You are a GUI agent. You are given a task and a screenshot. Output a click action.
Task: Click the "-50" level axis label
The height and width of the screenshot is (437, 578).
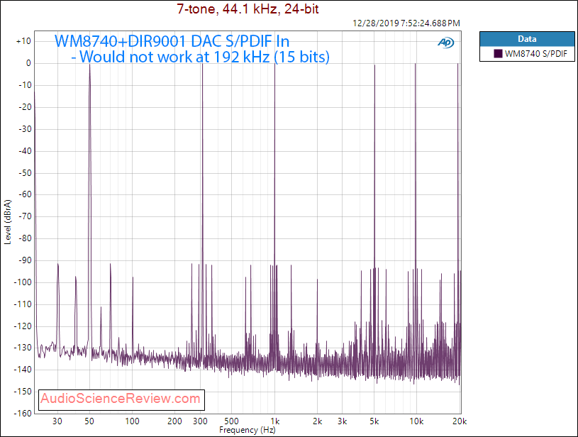tap(25, 172)
